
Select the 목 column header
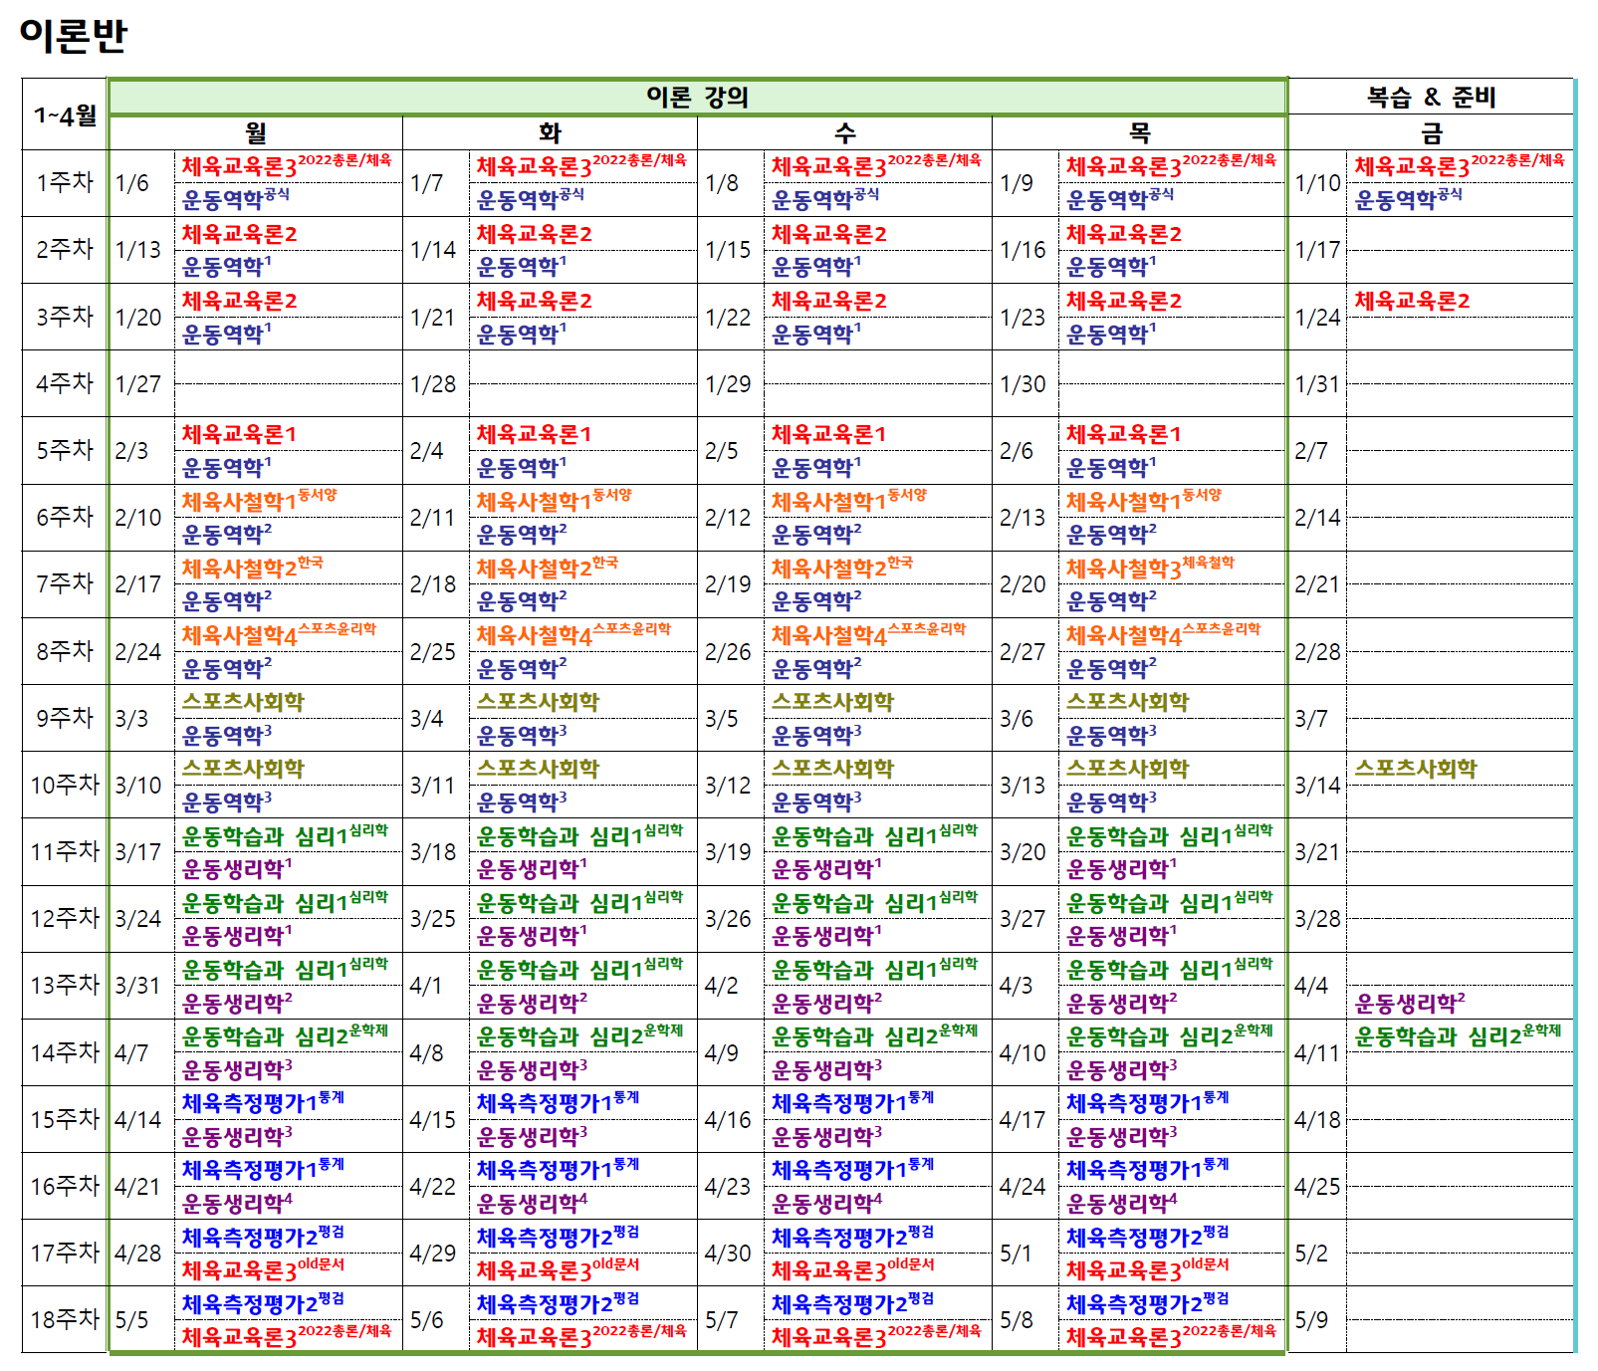(1139, 132)
